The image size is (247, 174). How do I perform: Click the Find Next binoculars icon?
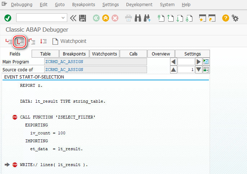click(147, 18)
